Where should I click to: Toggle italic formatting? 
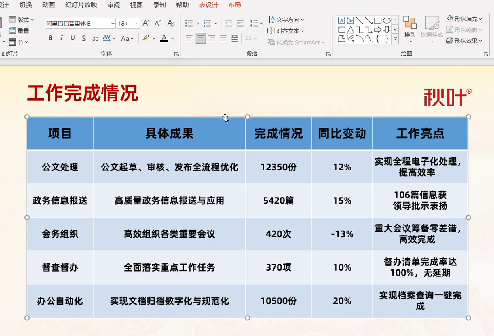pyautogui.click(x=62, y=38)
